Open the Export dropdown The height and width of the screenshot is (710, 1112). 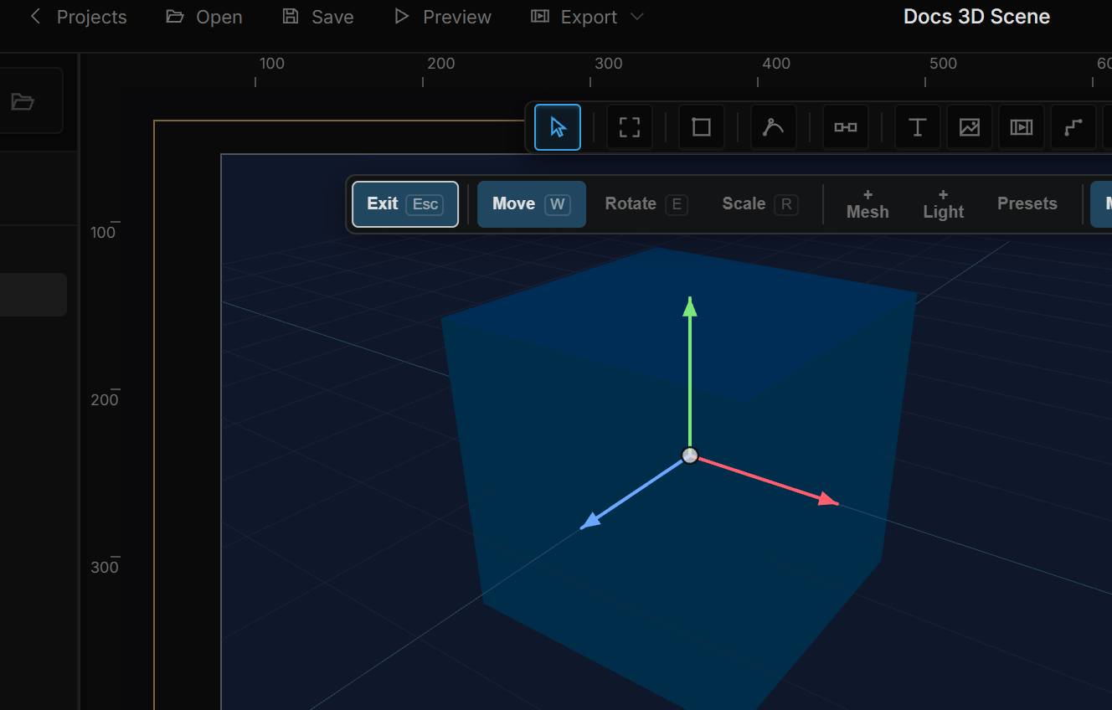pyautogui.click(x=588, y=17)
